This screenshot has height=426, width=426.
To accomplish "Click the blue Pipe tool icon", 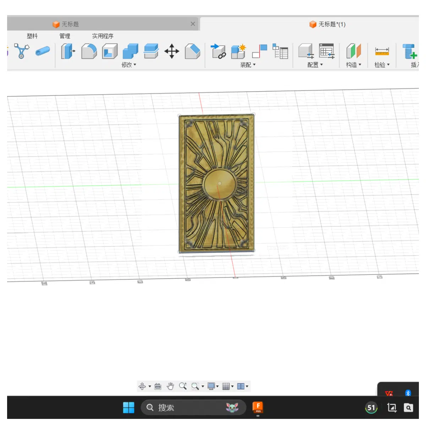I will [x=43, y=51].
